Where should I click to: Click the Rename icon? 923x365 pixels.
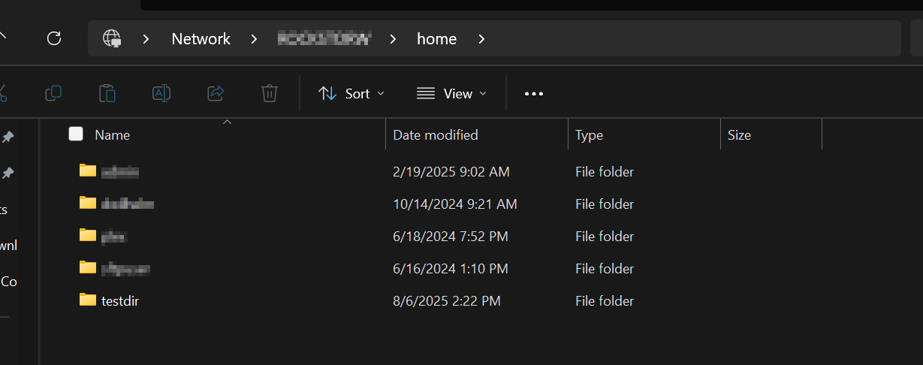point(161,93)
